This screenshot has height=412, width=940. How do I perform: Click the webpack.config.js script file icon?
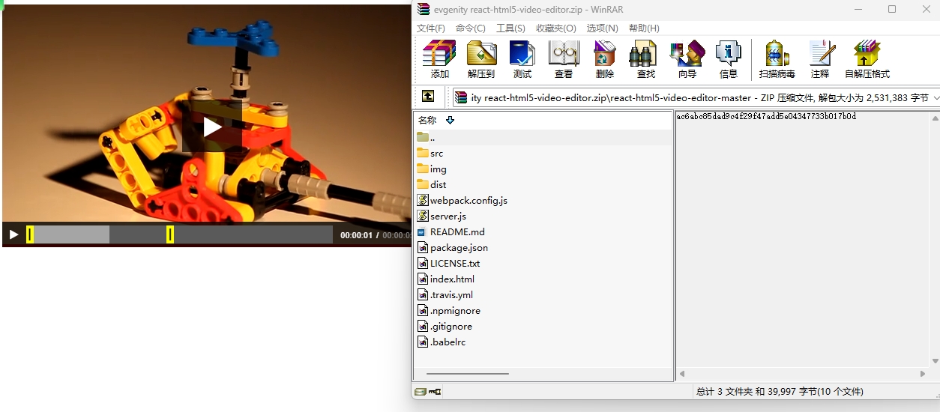423,200
